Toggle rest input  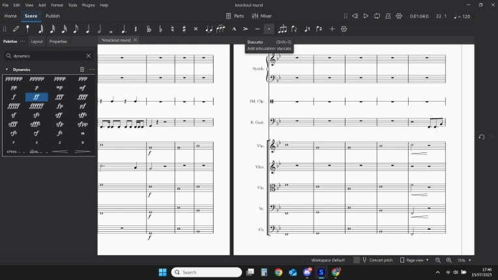[x=136, y=29]
